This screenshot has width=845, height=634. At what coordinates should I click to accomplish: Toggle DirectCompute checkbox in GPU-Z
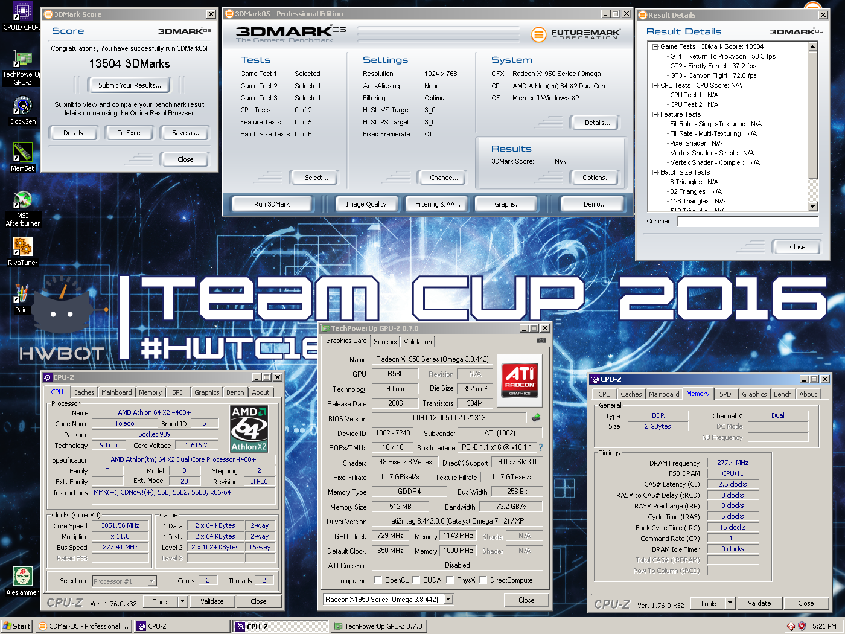pyautogui.click(x=483, y=580)
